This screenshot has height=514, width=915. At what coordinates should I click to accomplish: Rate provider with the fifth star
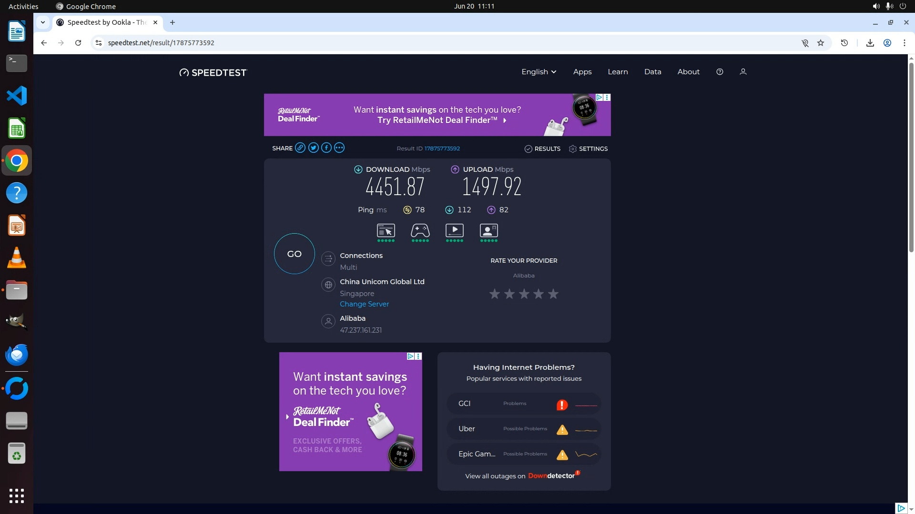click(553, 294)
